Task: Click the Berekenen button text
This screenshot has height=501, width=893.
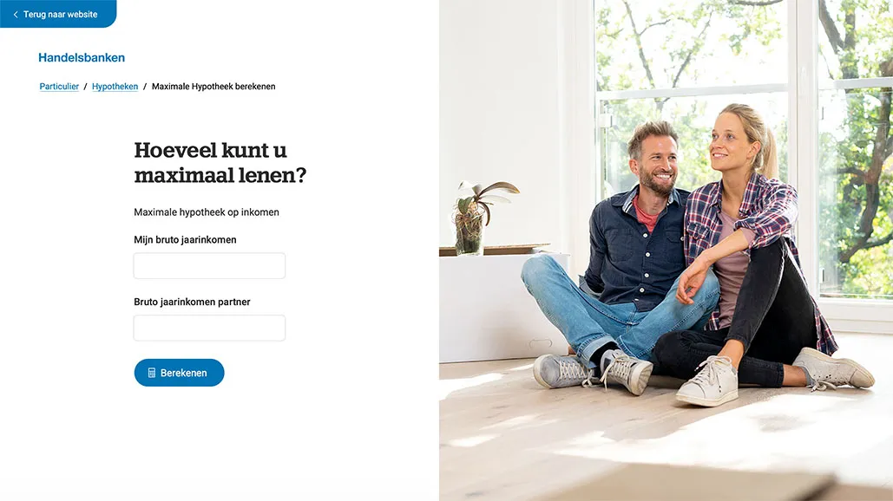Action: point(183,373)
